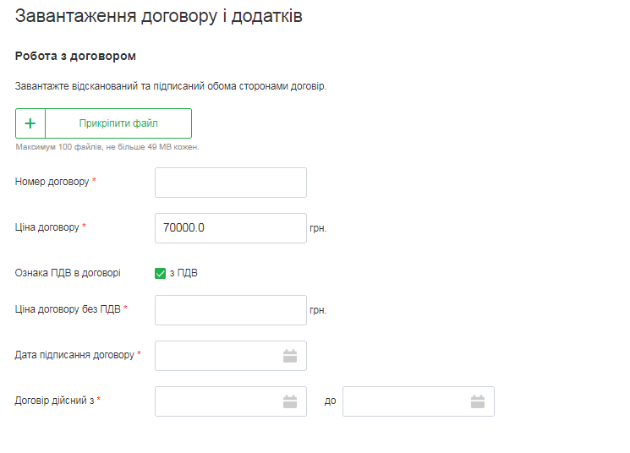Open the calendar icon in the 'до' end date field
Screen dimensions: 630x453
click(x=478, y=401)
